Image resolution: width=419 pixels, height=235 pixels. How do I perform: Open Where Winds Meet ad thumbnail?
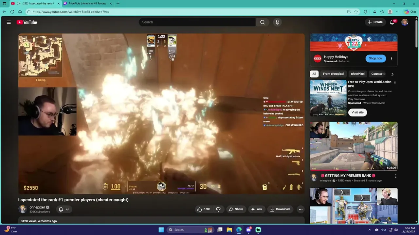(328, 98)
